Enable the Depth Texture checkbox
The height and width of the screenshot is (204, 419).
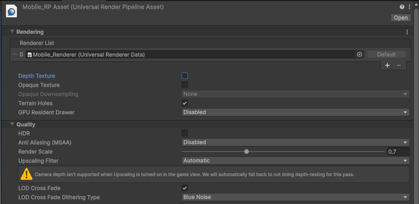coord(185,76)
